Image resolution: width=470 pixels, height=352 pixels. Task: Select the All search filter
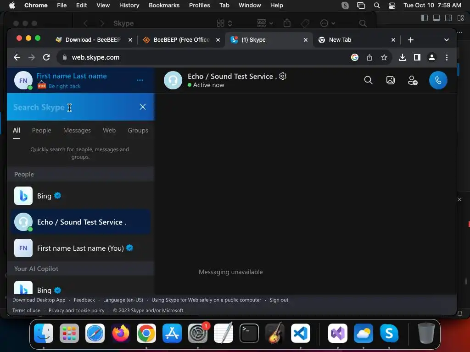click(17, 131)
